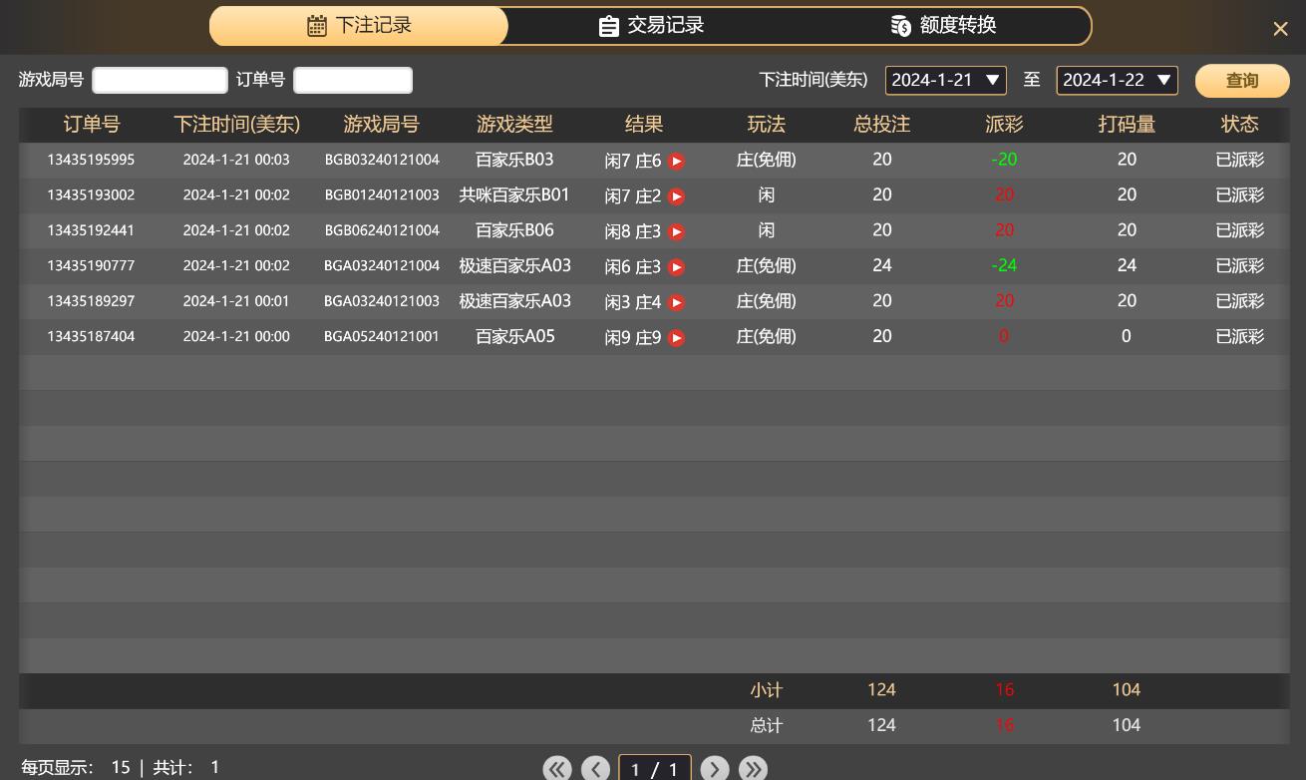Focus the 游戏局号 input field
Viewport: 1306px width, 780px height.
tap(160, 80)
